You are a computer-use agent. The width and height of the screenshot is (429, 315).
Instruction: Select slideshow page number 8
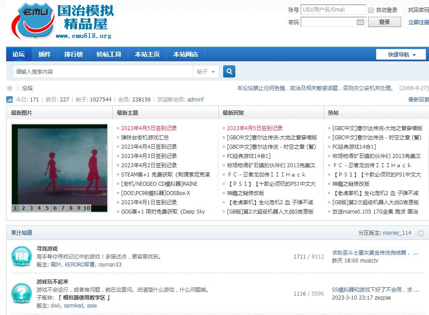point(71,208)
